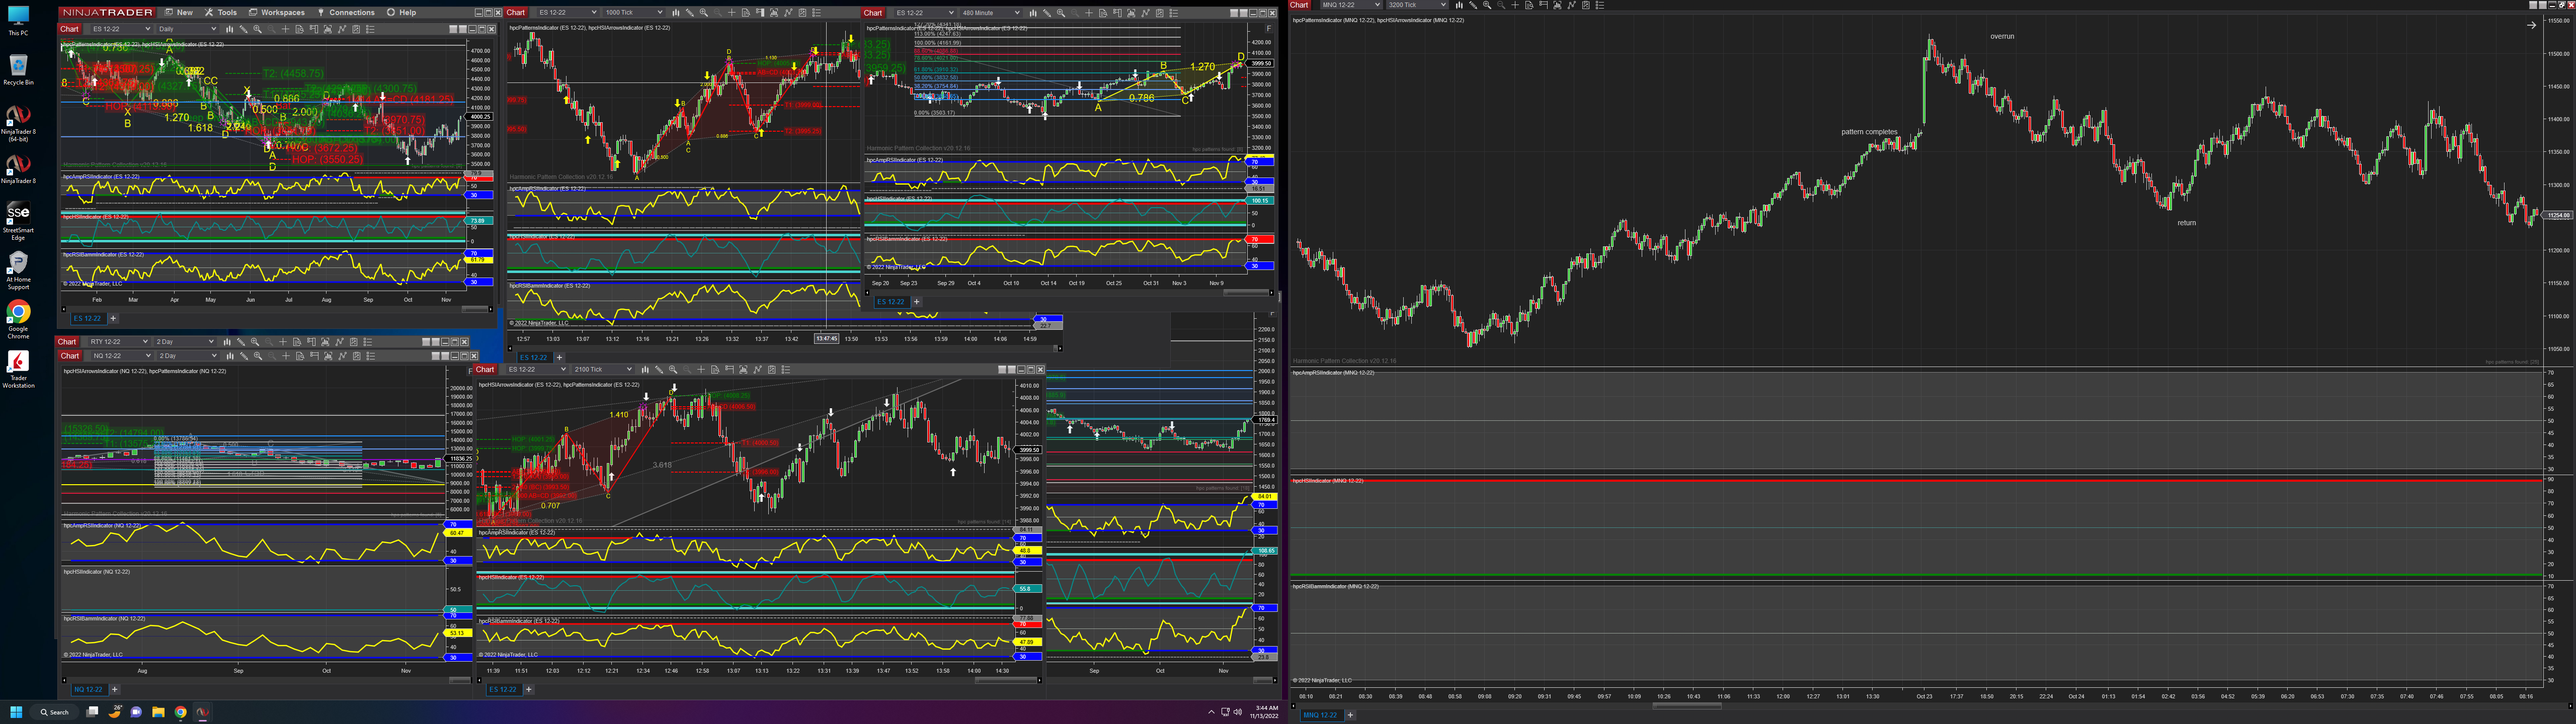This screenshot has width=2576, height=724.
Task: Click the MNQ chart horizontal scrollbar thumb
Action: (x=1686, y=706)
